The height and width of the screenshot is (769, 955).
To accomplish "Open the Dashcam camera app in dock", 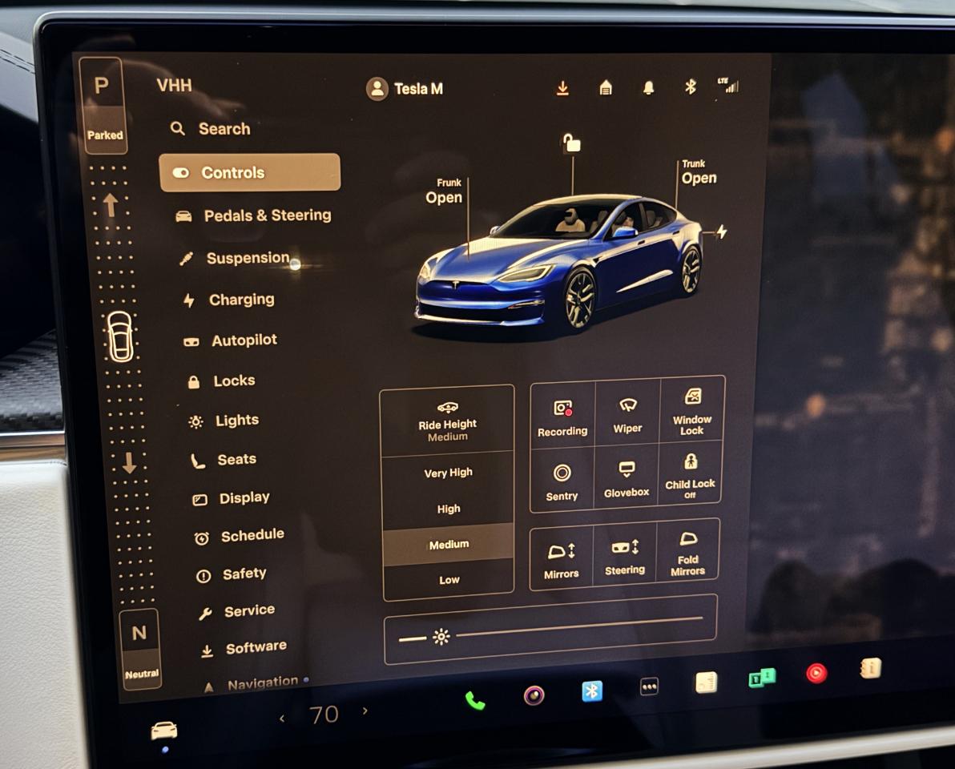I will pos(534,695).
